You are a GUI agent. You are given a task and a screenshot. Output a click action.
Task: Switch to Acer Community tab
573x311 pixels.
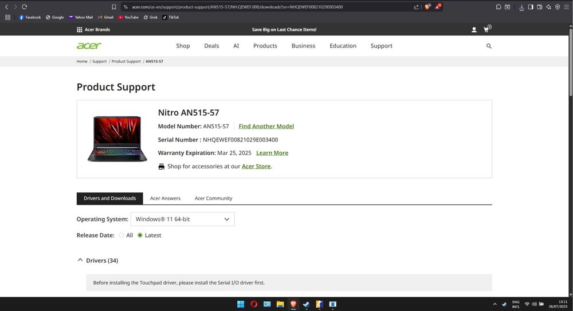213,198
